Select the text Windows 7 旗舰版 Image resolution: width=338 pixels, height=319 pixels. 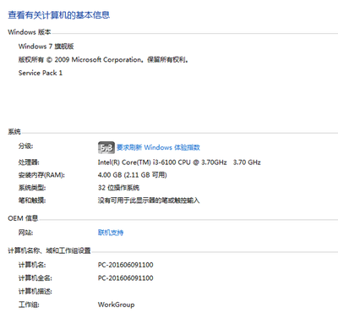[46, 47]
